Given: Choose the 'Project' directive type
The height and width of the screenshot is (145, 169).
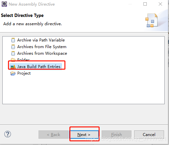Looking at the screenshot, I should click(24, 73).
